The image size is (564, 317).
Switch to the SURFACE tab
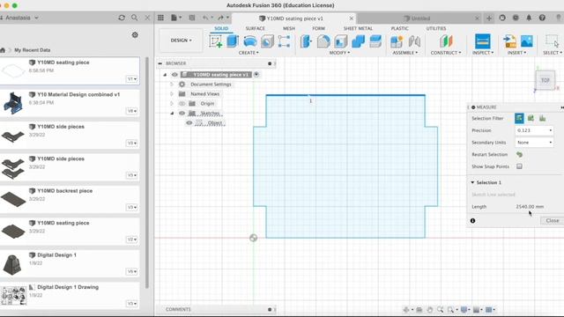(255, 28)
